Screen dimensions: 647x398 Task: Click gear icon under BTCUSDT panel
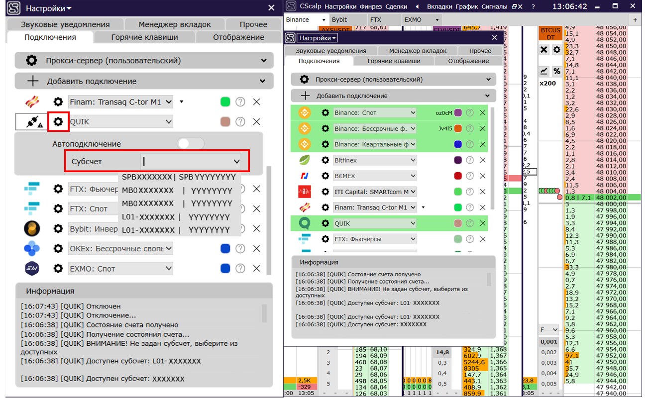(x=557, y=50)
